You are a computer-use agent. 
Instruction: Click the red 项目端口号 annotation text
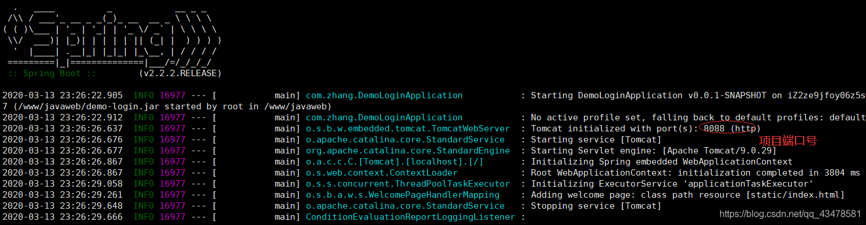pyautogui.click(x=787, y=141)
